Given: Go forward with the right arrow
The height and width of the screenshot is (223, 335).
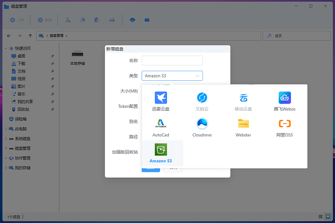Looking at the screenshot, I should point(19,36).
